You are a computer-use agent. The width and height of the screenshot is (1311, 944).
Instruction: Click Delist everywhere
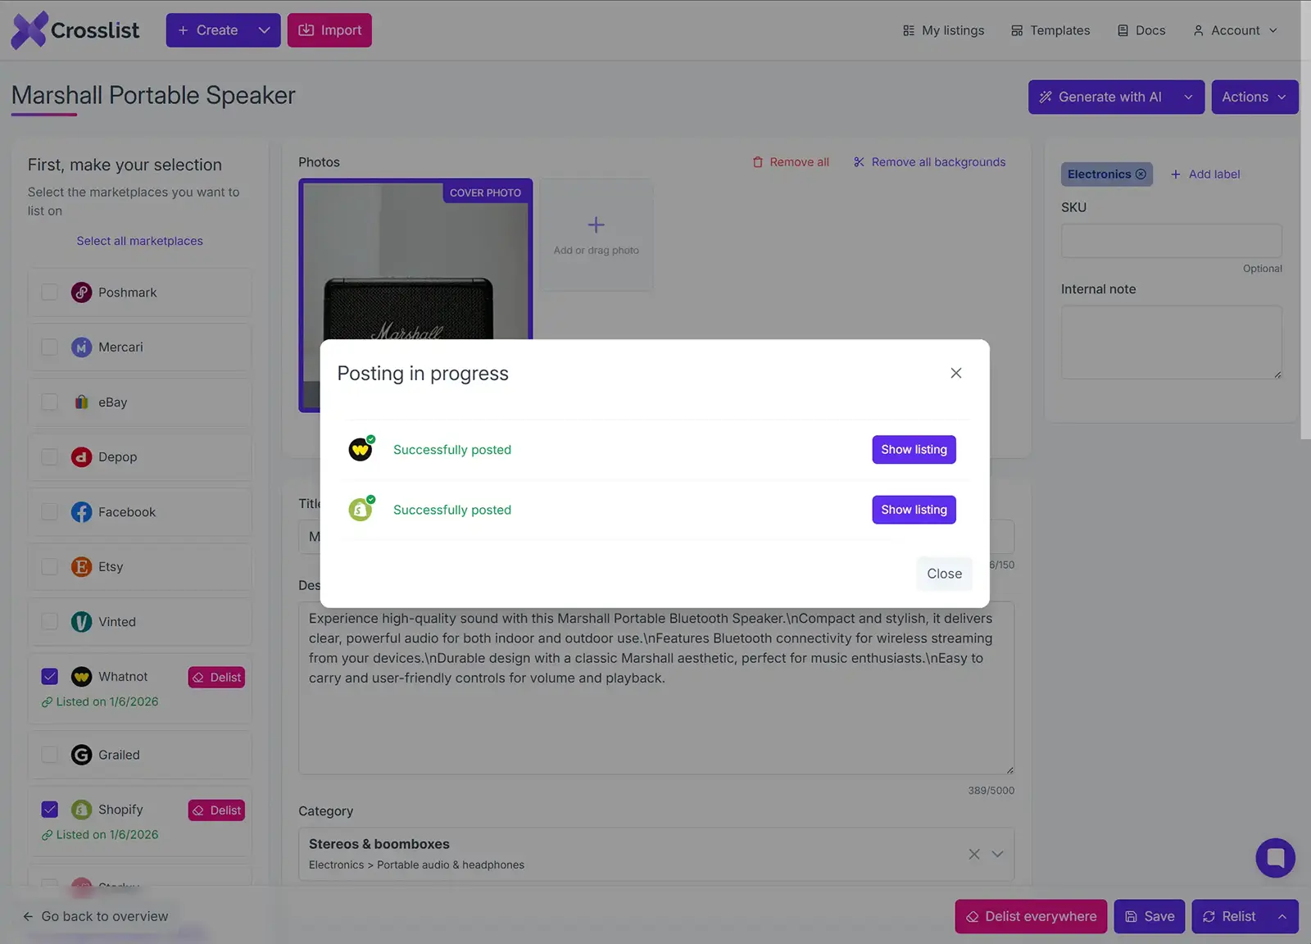point(1031,916)
